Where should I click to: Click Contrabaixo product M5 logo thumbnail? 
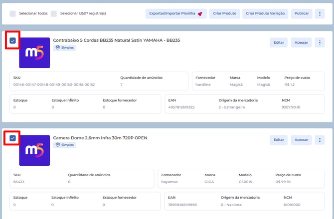pos(34,53)
